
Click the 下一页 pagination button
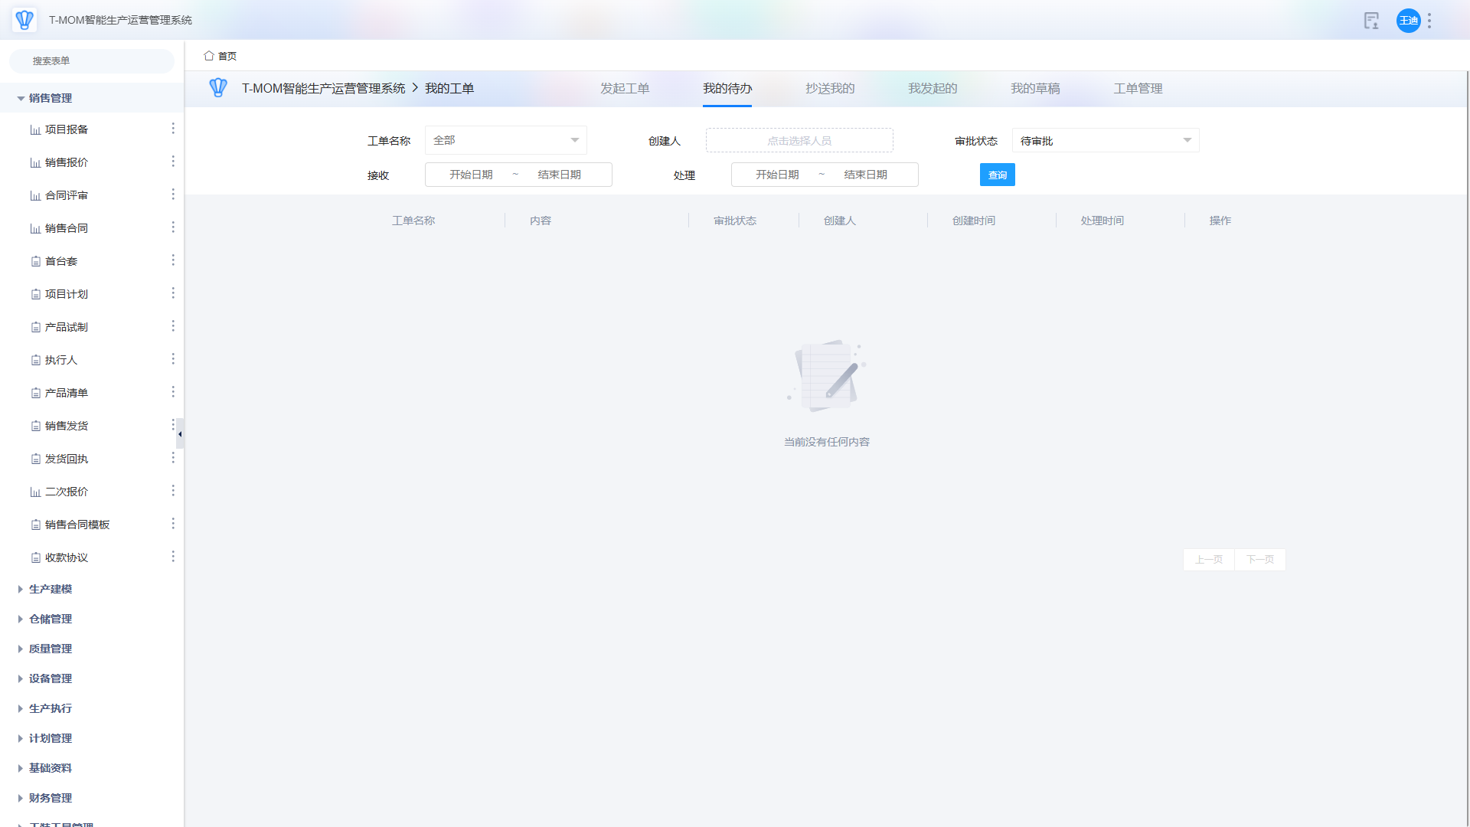(1259, 560)
